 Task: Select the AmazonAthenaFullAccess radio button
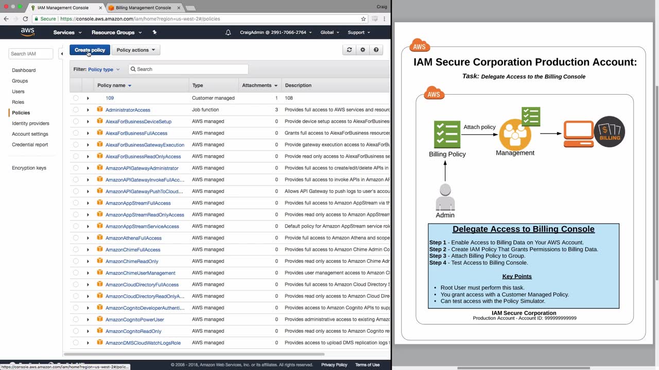[76, 238]
